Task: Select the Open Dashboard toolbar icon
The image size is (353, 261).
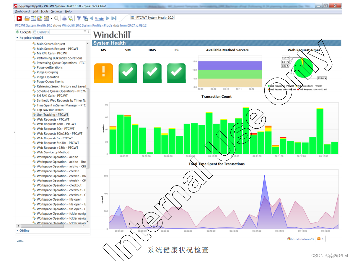Action: (27, 19)
